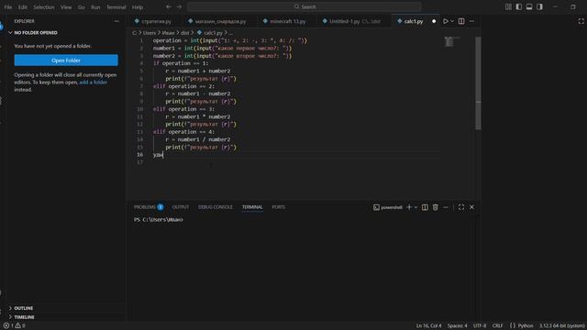Open the File menu
The width and height of the screenshot is (587, 330).
click(8, 7)
